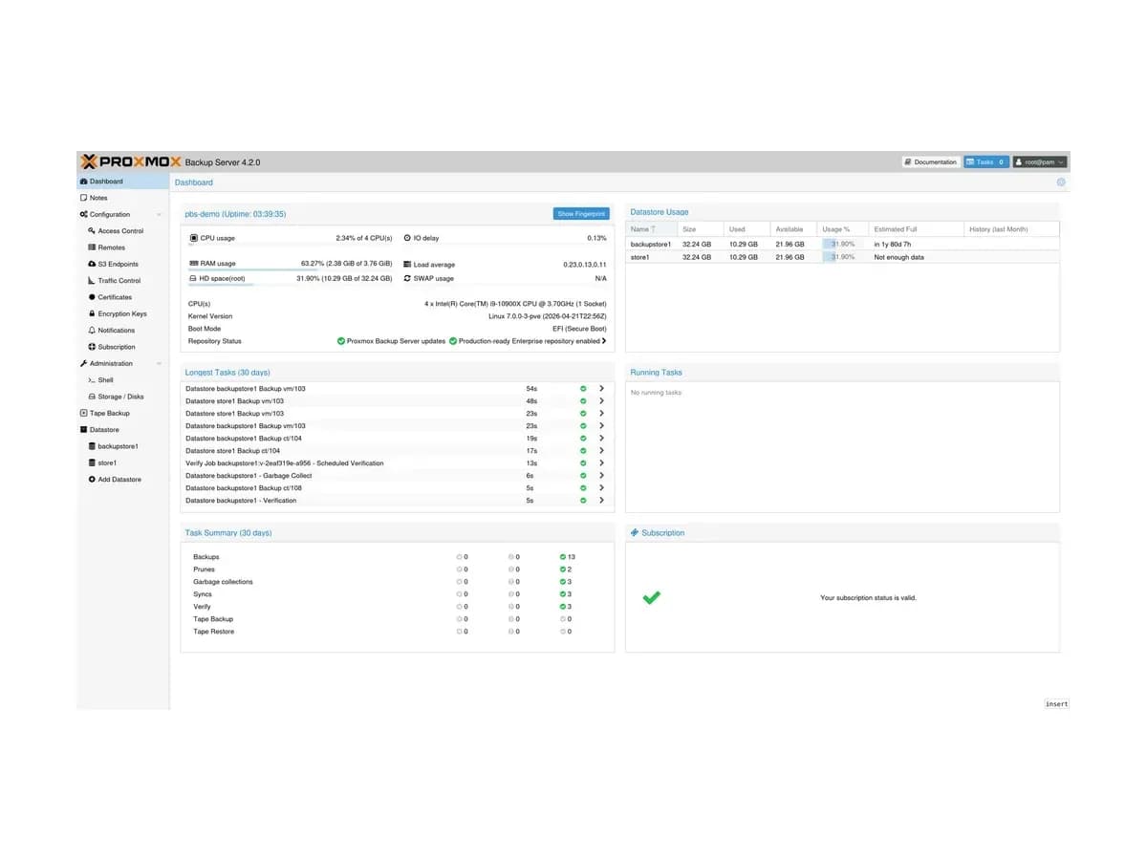
Task: Open the Dashboard sidebar item
Action: [x=122, y=182]
